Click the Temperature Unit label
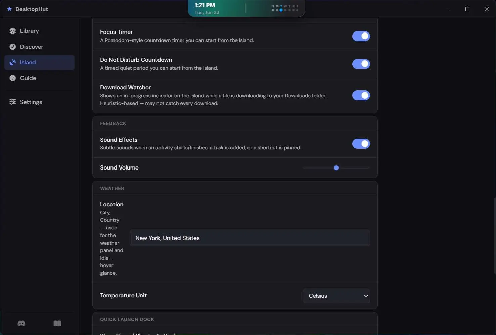This screenshot has width=496, height=335. tap(123, 295)
